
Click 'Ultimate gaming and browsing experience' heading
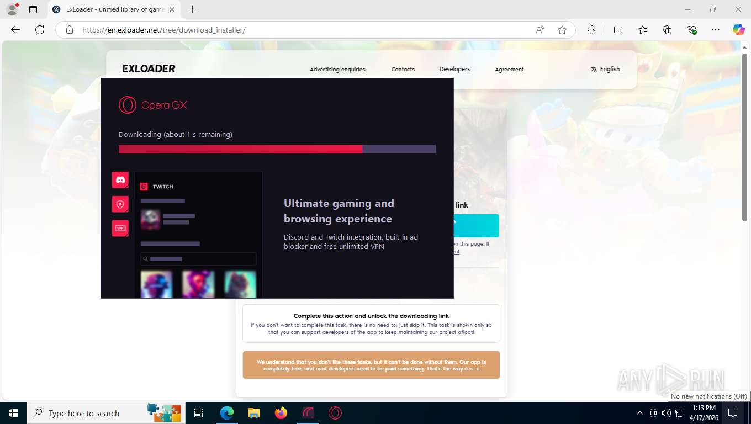[x=339, y=211]
